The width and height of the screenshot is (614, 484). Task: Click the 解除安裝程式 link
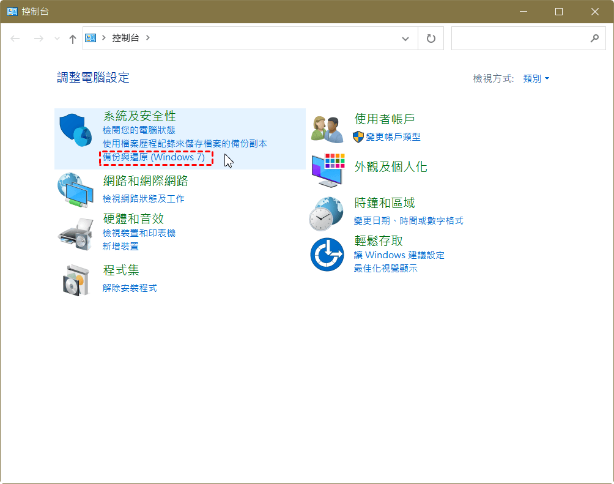[x=130, y=288]
